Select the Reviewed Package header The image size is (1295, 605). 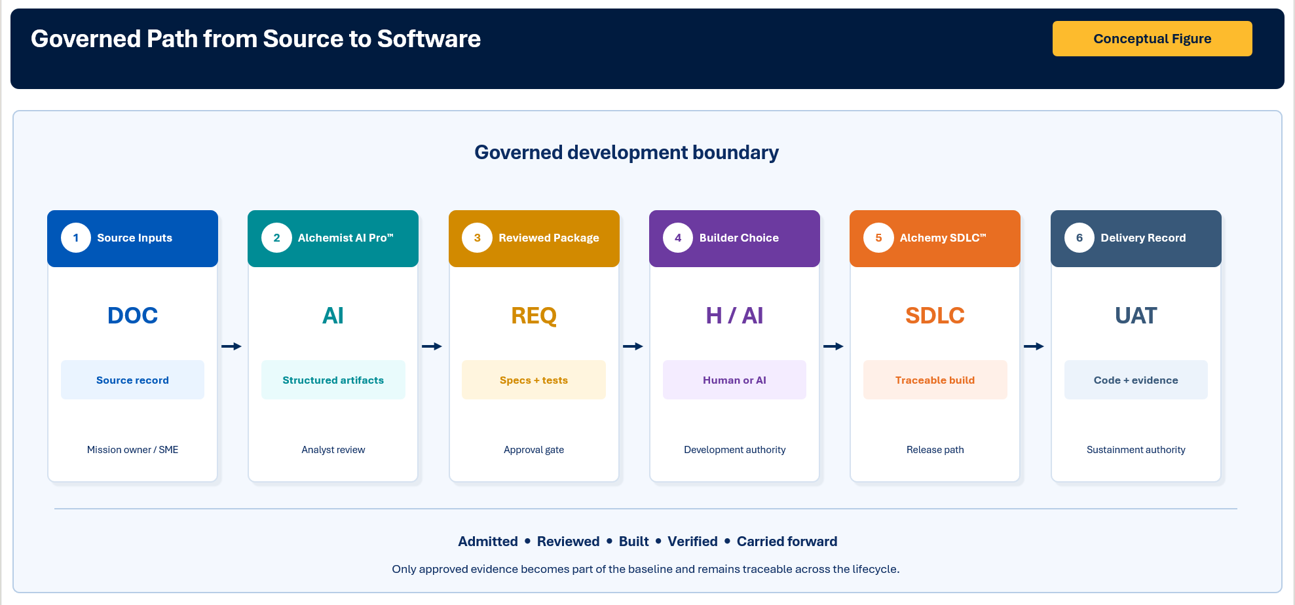click(534, 238)
